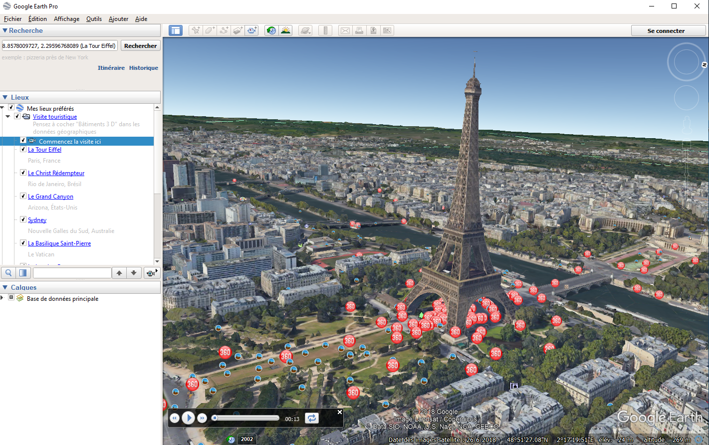This screenshot has width=709, height=445.
Task: View in Google Maps toolbar icon
Action: 387,30
